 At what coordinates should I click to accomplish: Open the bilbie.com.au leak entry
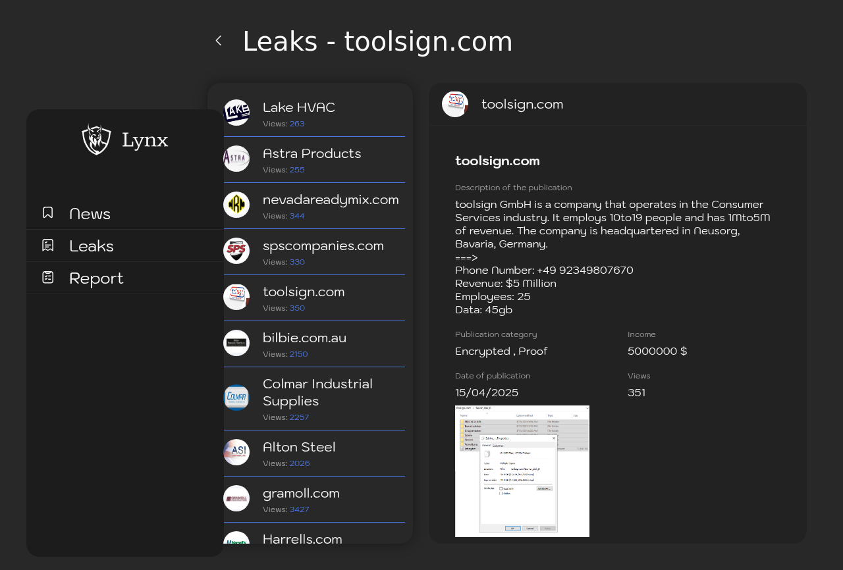click(x=314, y=344)
